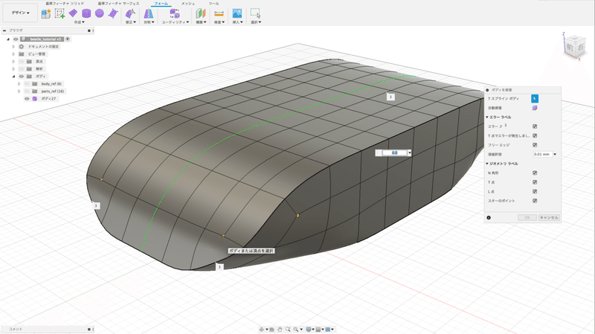Hide ボディ27 using its eye icon

[x=27, y=99]
